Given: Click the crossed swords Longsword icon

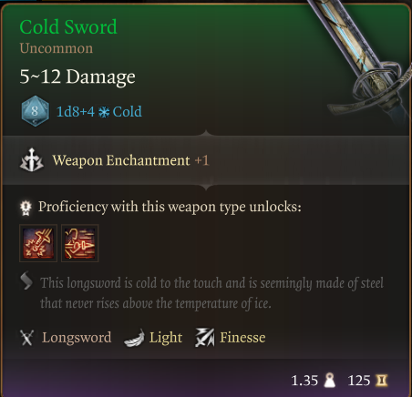Looking at the screenshot, I should 26,338.
